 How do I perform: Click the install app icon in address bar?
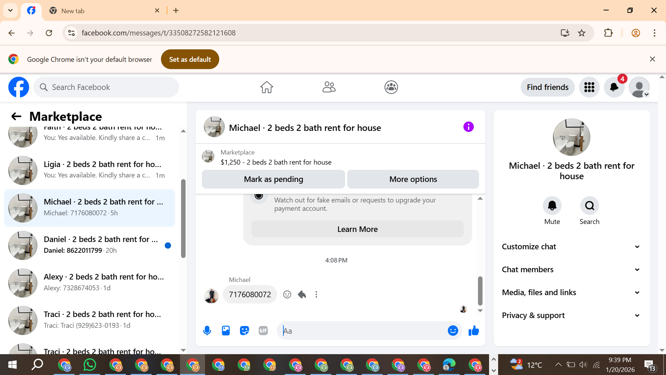[565, 33]
